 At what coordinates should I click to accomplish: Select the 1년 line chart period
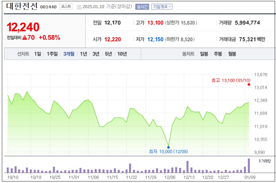tap(83, 54)
